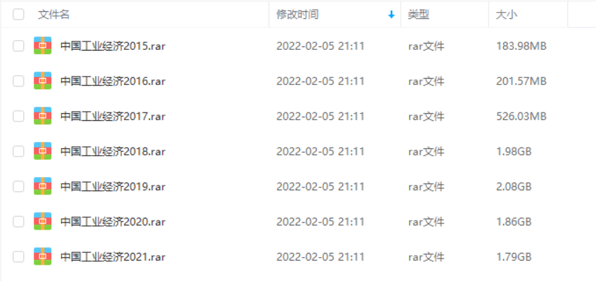Click the rar icon for 中国工业经济2018.rar
The height and width of the screenshot is (281, 596).
[x=42, y=151]
